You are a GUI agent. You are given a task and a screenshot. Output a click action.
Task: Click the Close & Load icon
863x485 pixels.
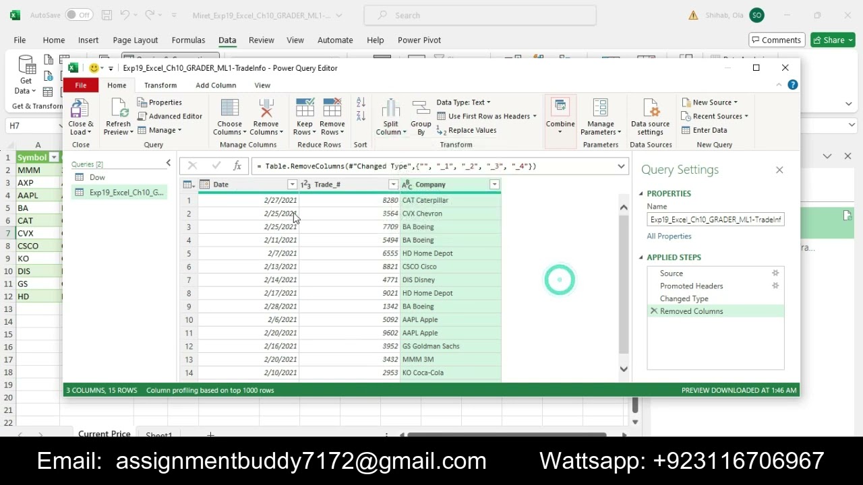pos(80,108)
